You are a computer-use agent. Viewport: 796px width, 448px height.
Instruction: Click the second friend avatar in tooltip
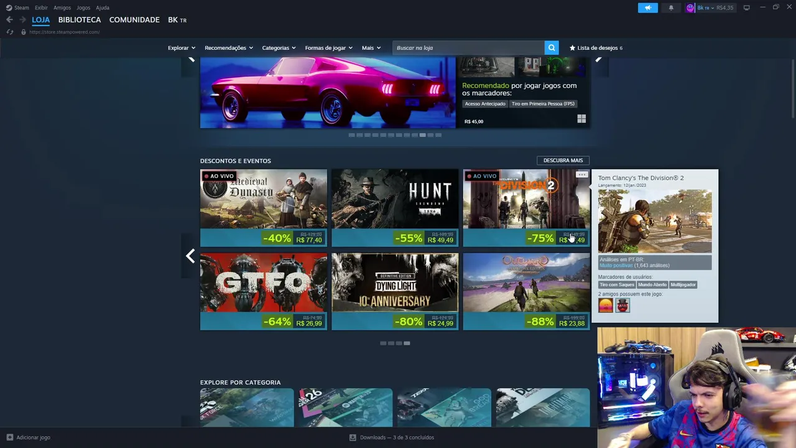point(622,306)
